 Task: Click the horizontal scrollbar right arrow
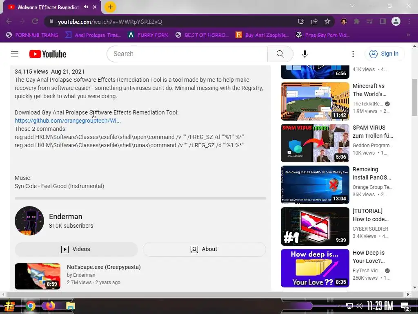[408, 294]
